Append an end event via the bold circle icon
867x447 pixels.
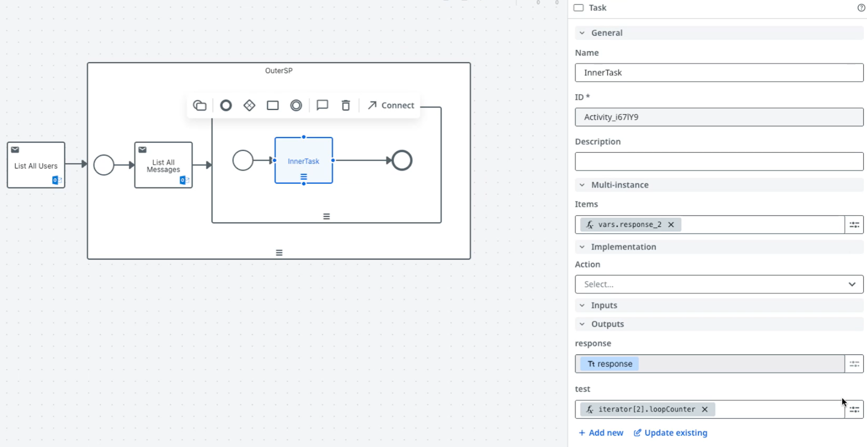click(x=226, y=105)
